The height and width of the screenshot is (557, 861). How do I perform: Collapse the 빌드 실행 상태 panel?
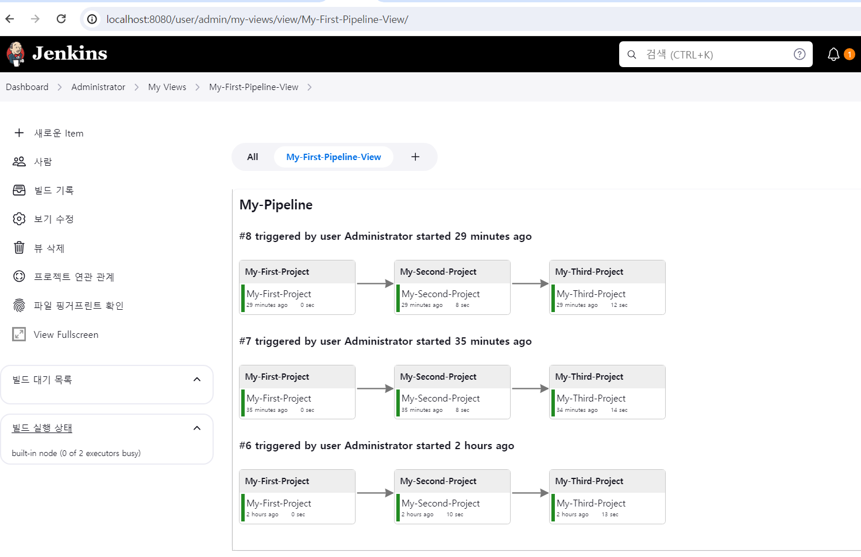(x=197, y=427)
